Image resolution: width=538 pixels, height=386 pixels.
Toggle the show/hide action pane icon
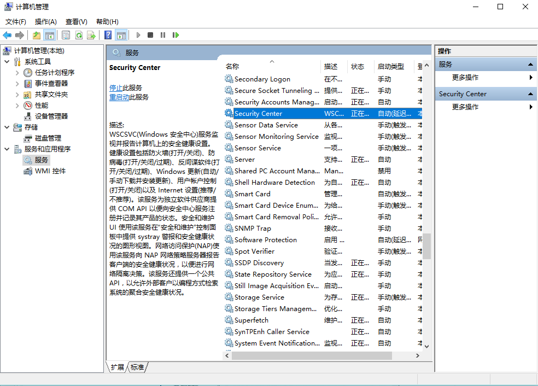coord(121,35)
